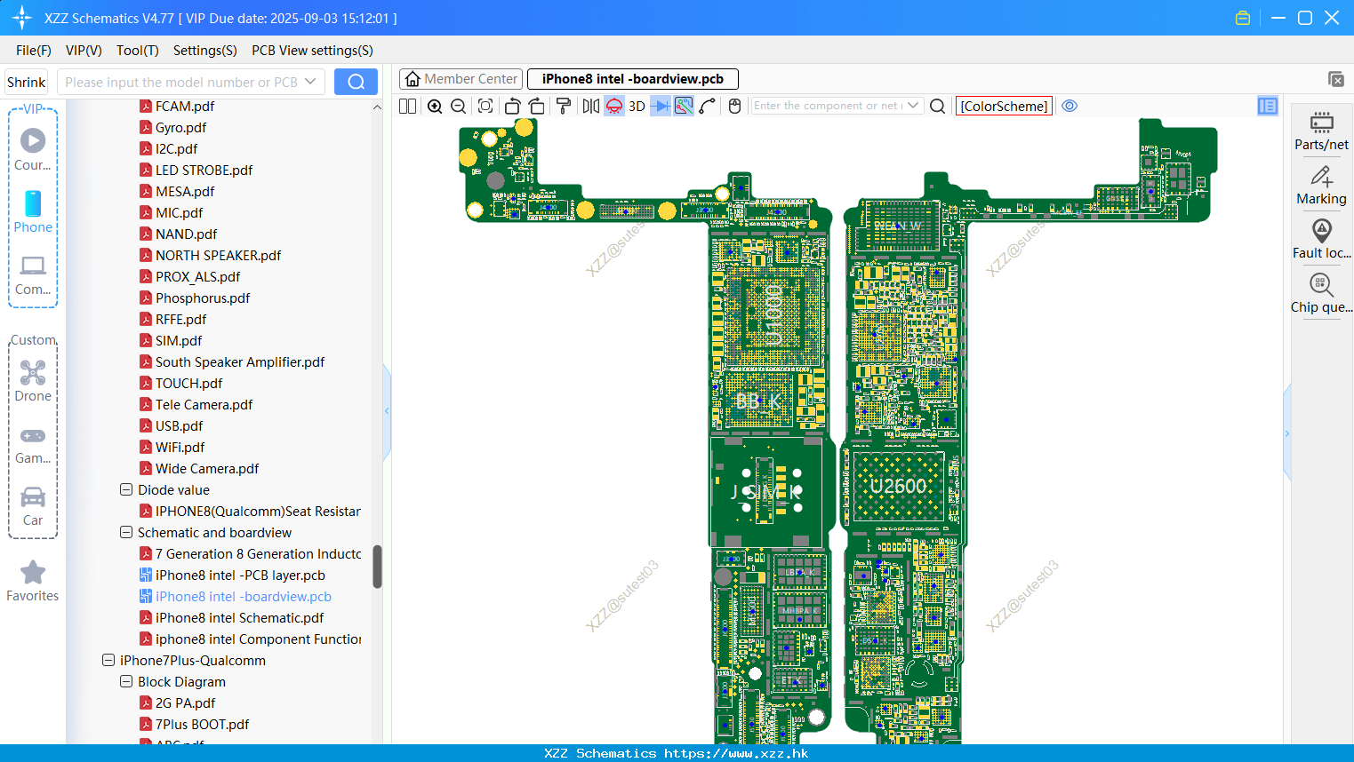1354x762 pixels.
Task: Click the component or net input field
Action: (829, 106)
